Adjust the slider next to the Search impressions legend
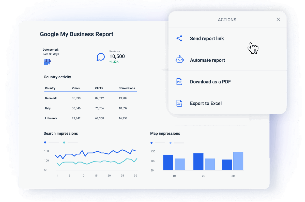Image resolution: width=305 pixels, height=202 pixels. tap(54, 142)
